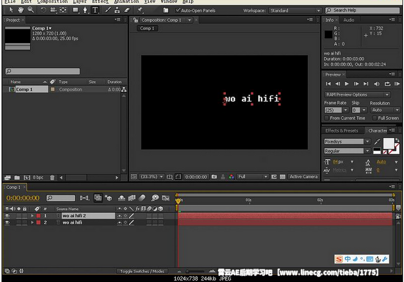Click the Comp 1 breadcrumb button in viewer
The width and height of the screenshot is (404, 282).
coord(147,29)
